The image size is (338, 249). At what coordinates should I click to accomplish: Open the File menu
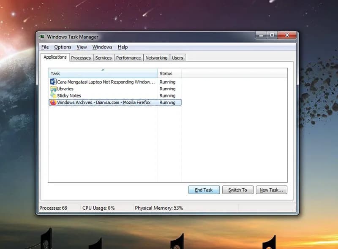coord(45,47)
